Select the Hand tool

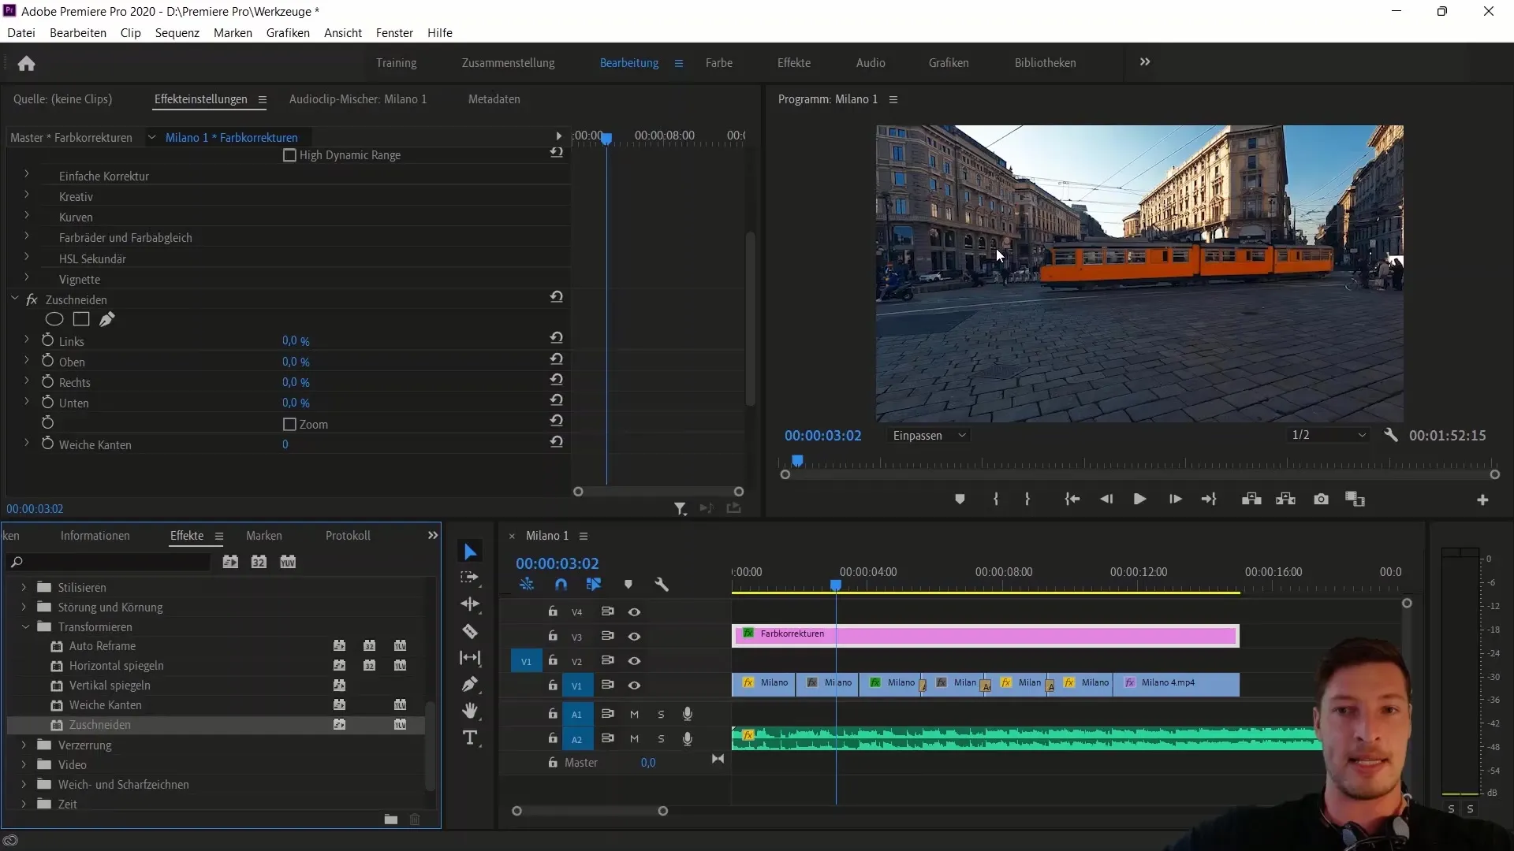[x=470, y=711]
